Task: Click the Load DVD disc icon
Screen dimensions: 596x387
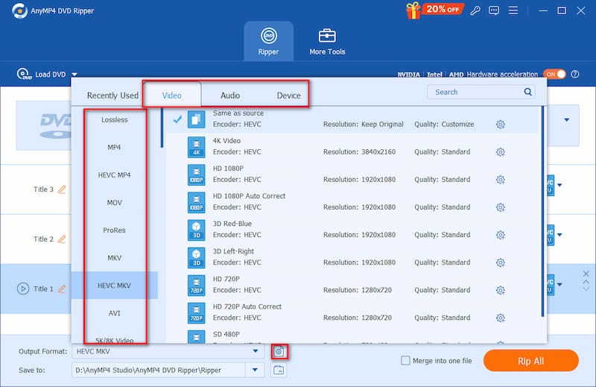Action: tap(24, 75)
